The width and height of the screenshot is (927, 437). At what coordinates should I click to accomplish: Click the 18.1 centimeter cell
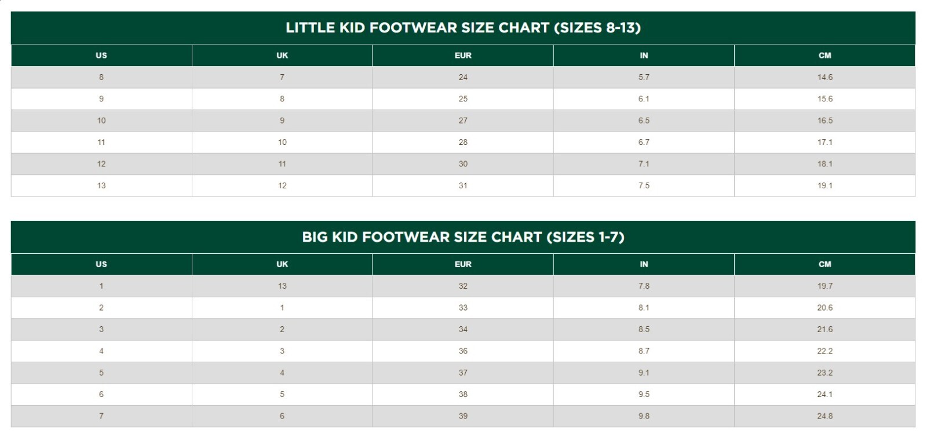824,164
